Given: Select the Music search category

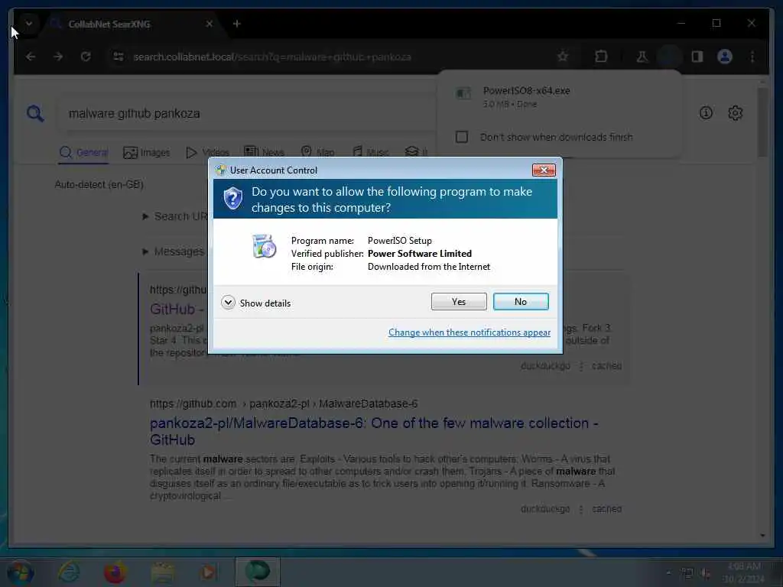Looking at the screenshot, I should click(x=371, y=152).
